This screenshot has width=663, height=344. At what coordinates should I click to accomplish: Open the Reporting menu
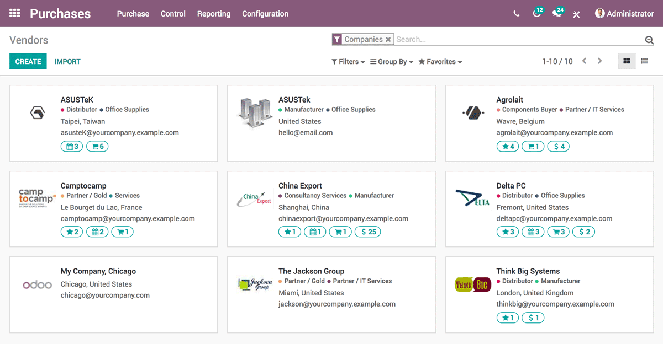pos(214,13)
